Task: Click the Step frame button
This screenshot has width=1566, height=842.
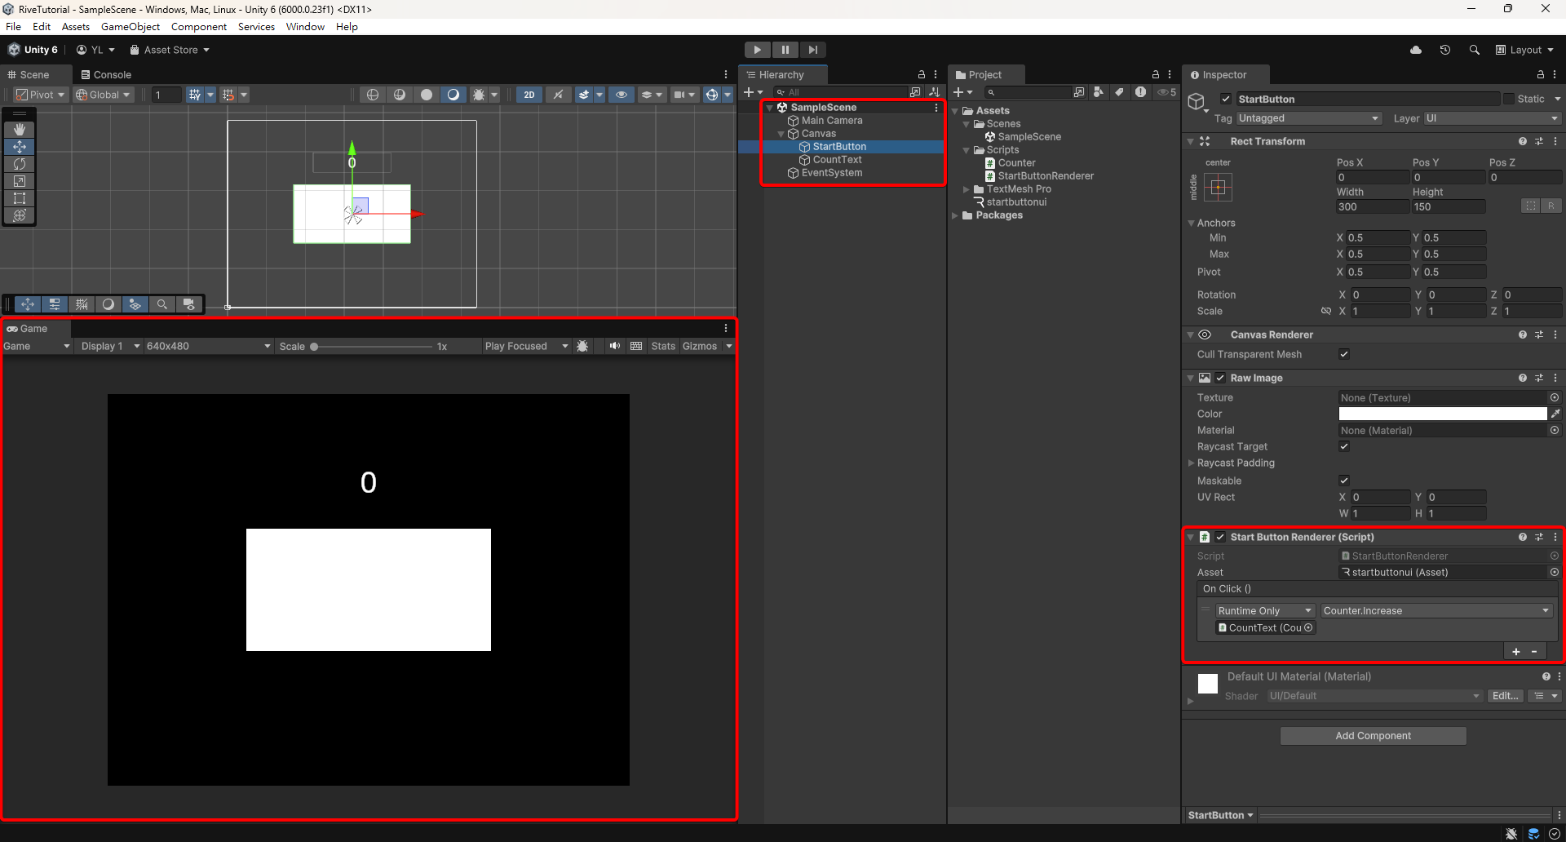Action: click(x=812, y=50)
